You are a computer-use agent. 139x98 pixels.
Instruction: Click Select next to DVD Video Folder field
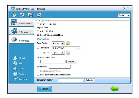(72, 61)
